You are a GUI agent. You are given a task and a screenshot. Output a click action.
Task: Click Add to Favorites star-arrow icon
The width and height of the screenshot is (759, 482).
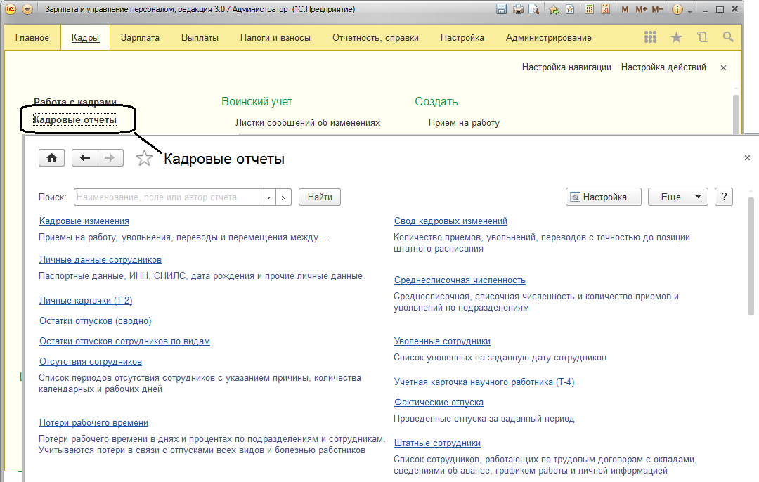[554, 9]
